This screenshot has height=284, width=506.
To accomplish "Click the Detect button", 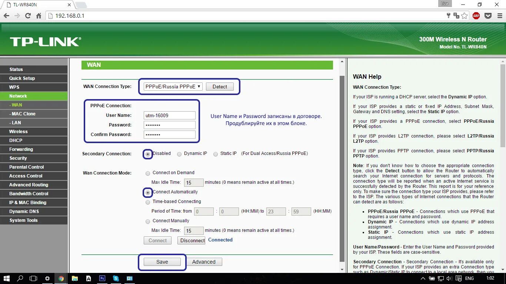I will coord(220,87).
